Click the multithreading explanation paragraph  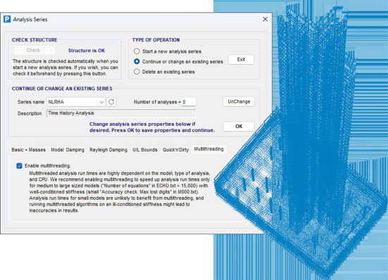pos(120,192)
